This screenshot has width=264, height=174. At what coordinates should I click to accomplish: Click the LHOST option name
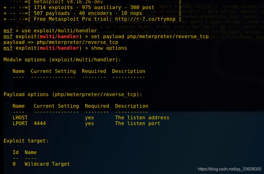pos(20,118)
